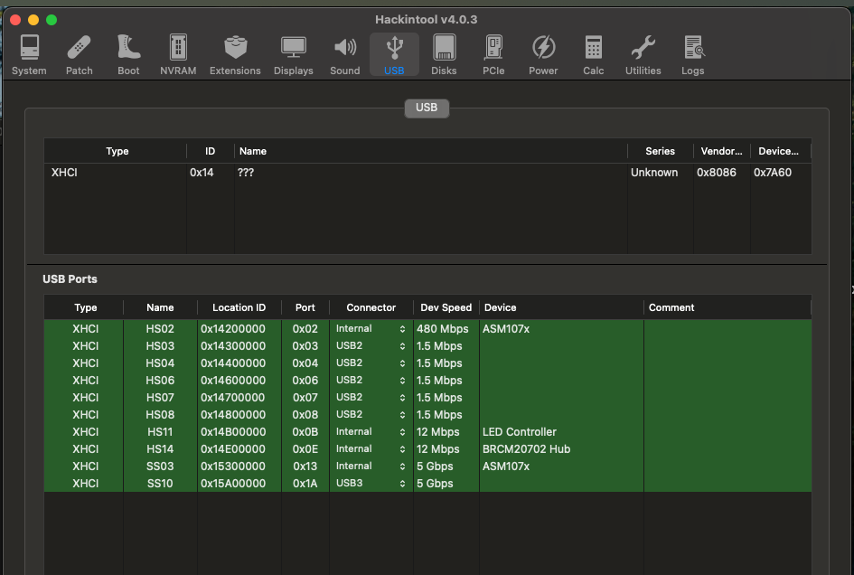Sort ports by Dev Speed header
854x575 pixels.
coord(446,307)
